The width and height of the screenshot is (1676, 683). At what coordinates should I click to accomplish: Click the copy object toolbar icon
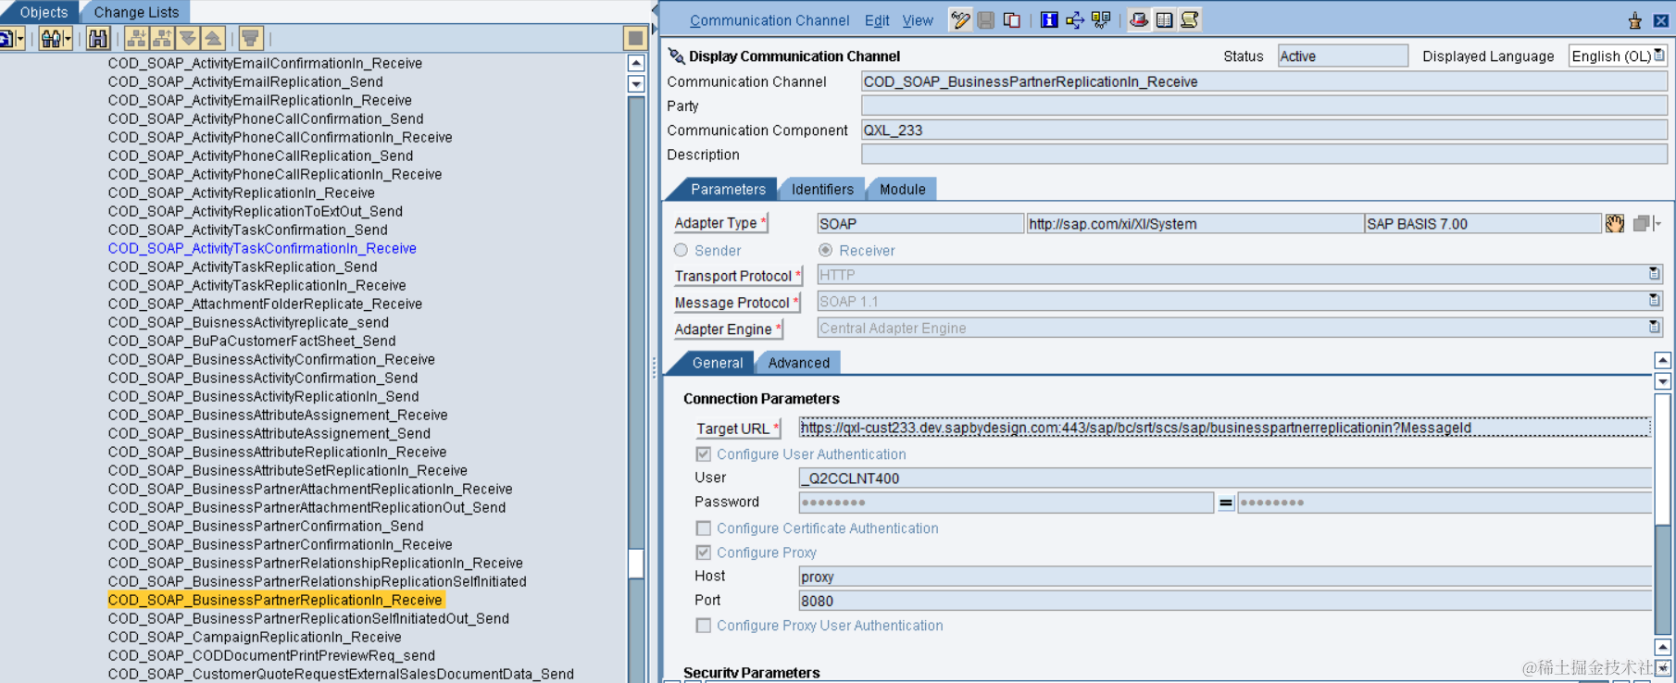(x=1012, y=19)
